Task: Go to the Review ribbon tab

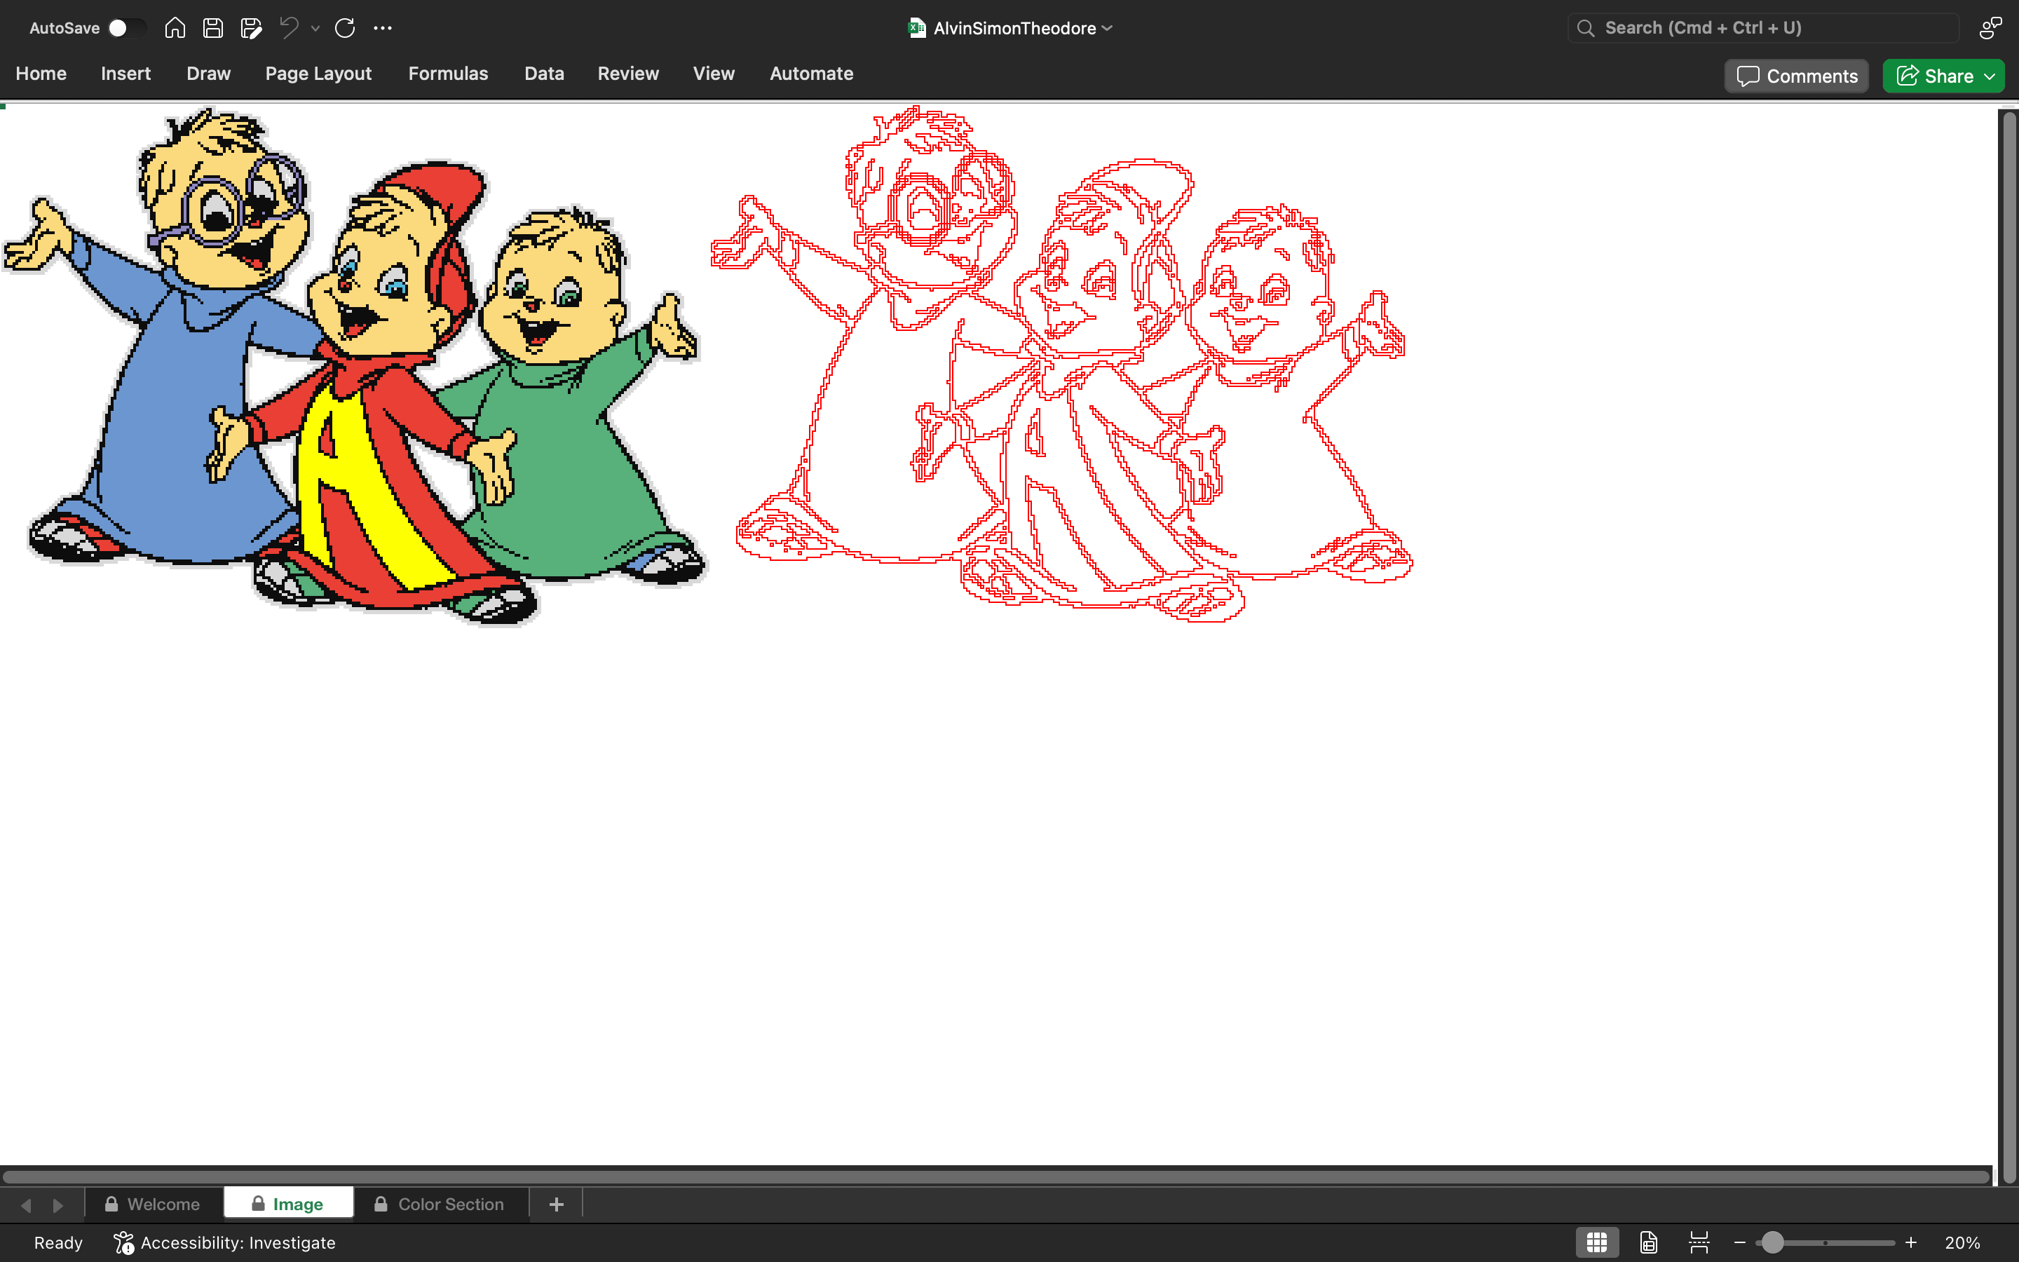Action: tap(628, 74)
